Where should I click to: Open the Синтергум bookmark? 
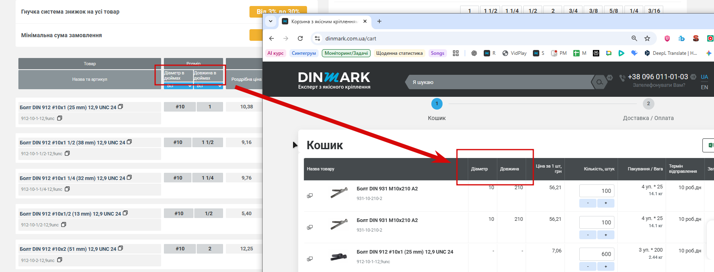(304, 53)
